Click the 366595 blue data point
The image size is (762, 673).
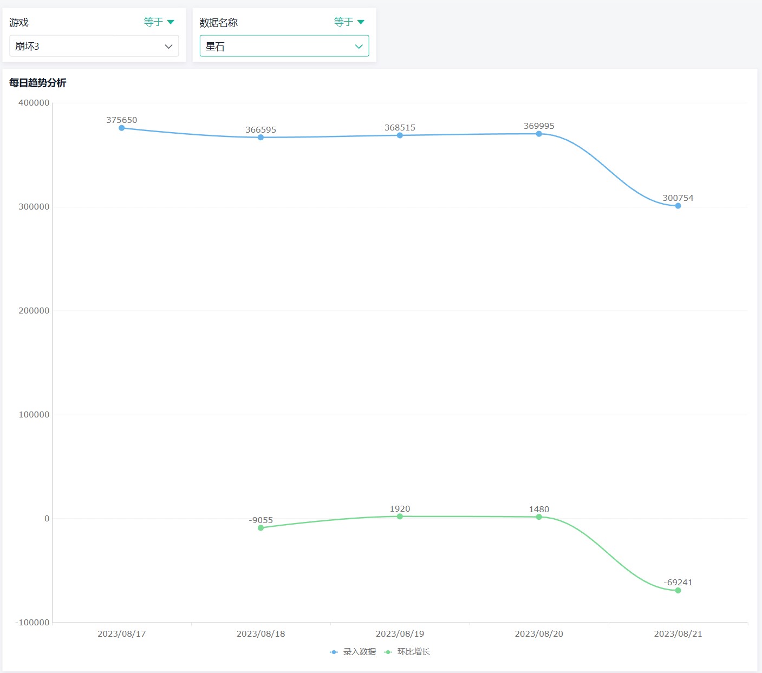(260, 138)
